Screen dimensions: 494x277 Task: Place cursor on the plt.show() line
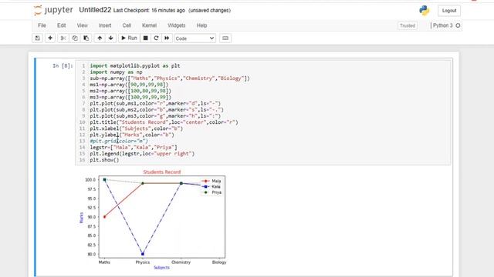[104, 160]
